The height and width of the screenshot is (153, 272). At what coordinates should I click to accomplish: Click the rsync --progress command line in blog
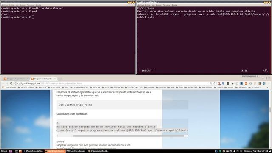122,130
